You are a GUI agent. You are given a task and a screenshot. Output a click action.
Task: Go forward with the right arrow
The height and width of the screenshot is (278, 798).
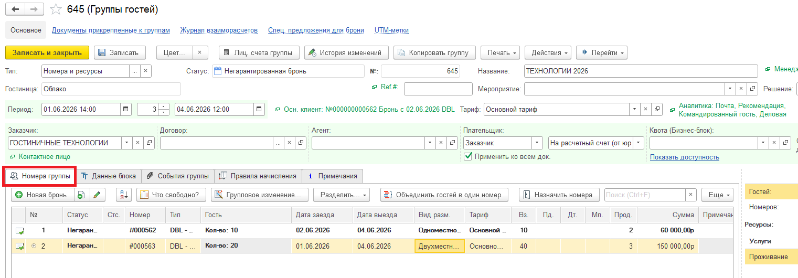coord(34,9)
